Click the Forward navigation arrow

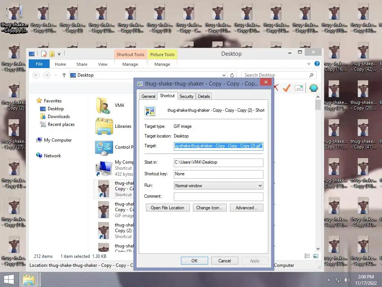tap(47, 75)
